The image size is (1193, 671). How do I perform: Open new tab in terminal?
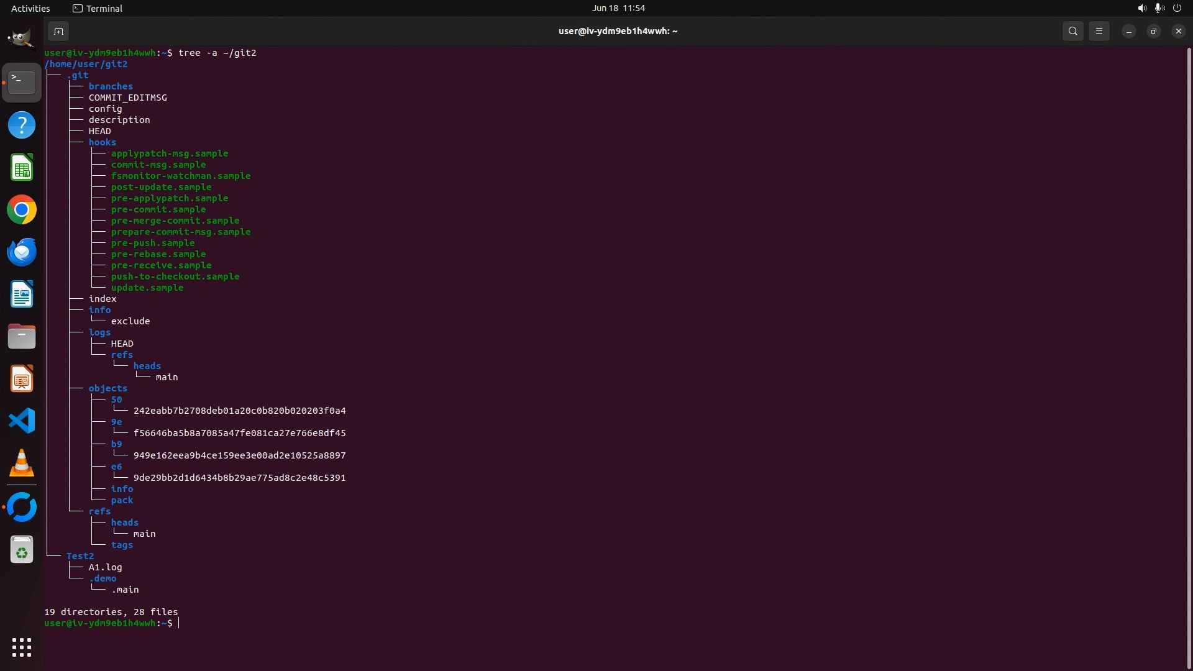point(58,31)
